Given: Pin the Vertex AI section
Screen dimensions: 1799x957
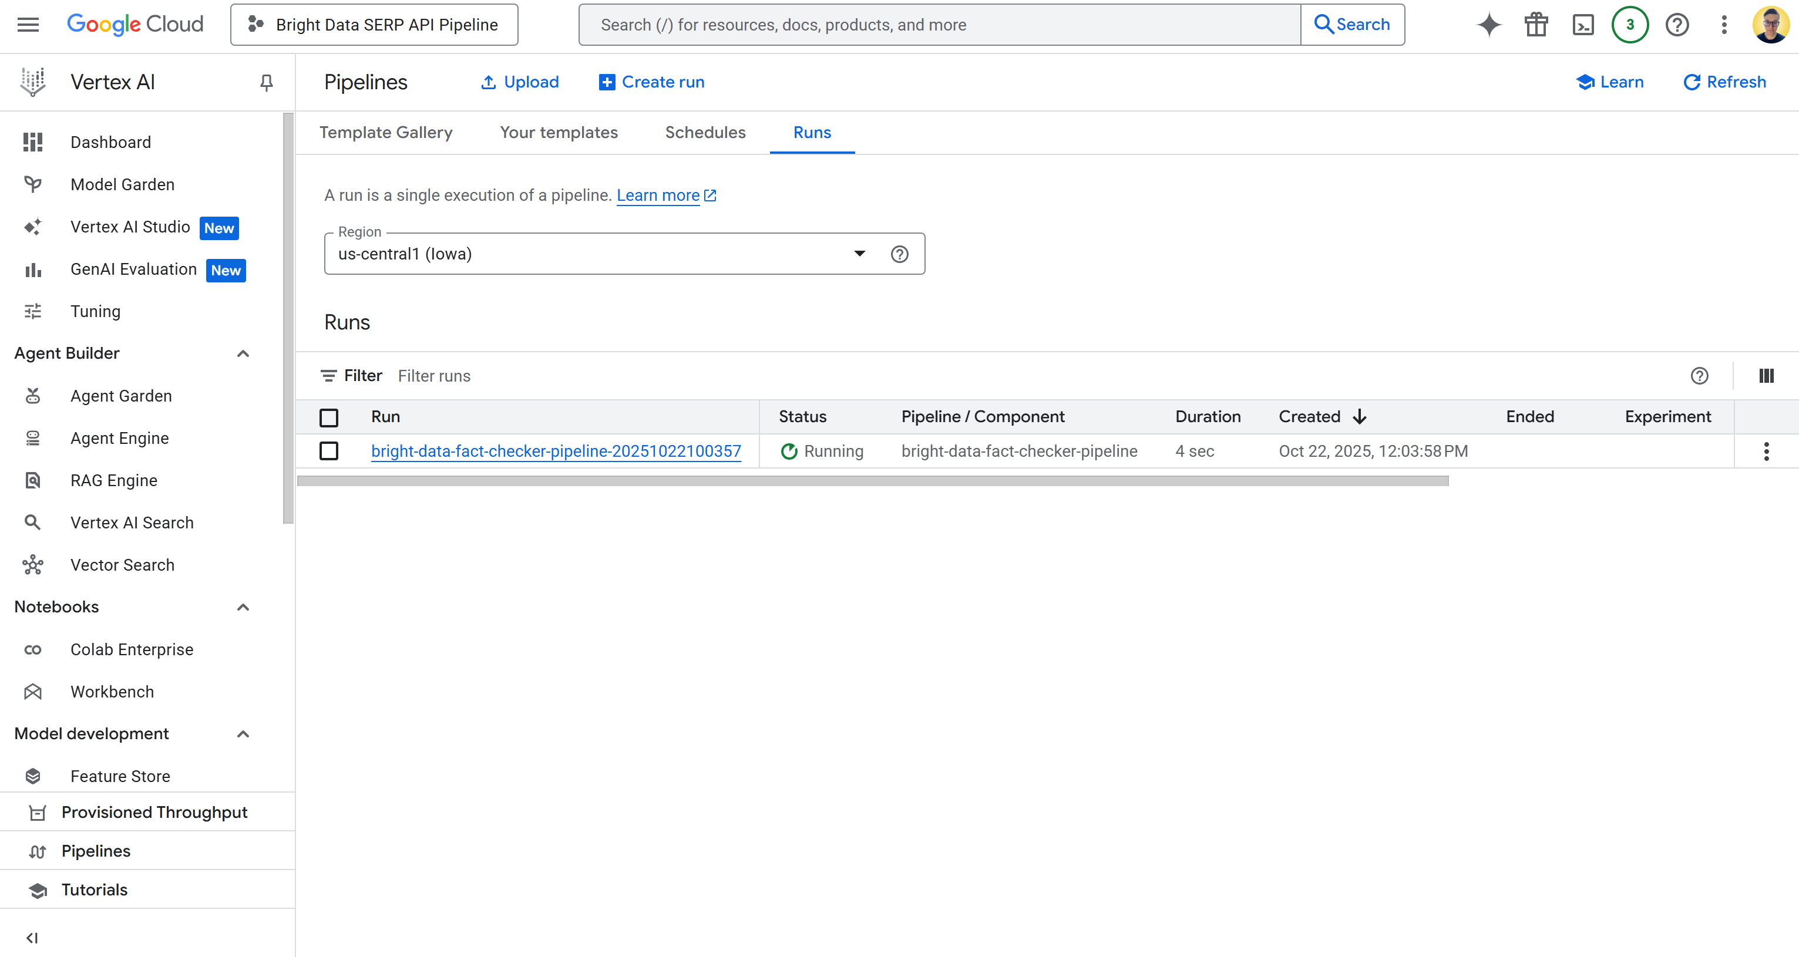Looking at the screenshot, I should click(x=265, y=82).
